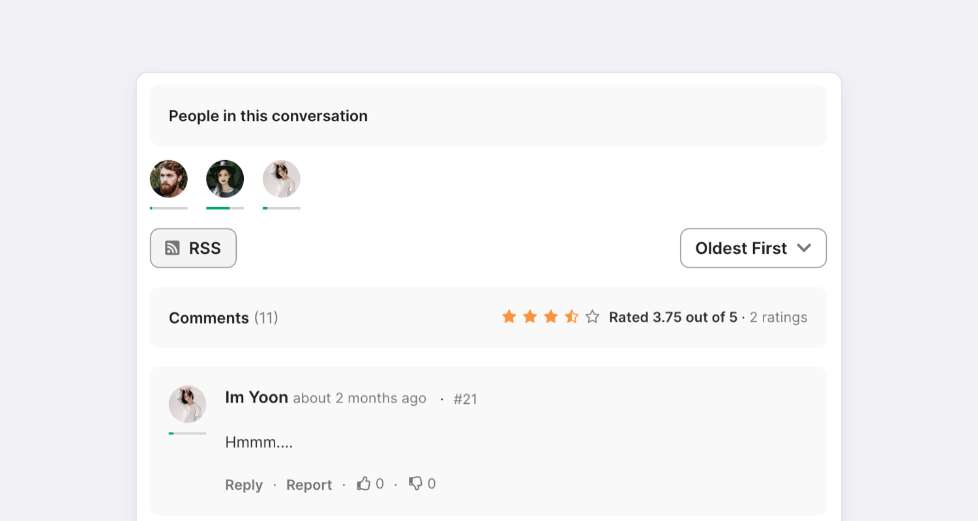Click the activity bar under the hat-wearing avatar

click(x=225, y=208)
